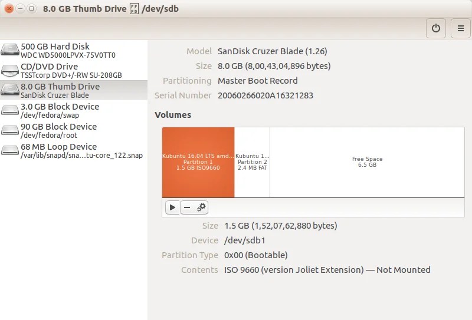The width and height of the screenshot is (472, 320).
Task: Click 8.0 GB drive size value
Action: [274, 66]
